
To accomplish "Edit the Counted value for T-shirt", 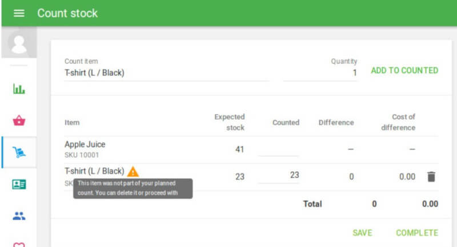I will pos(278,176).
